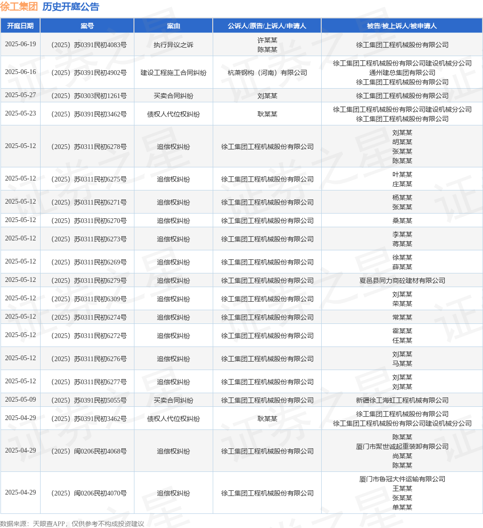This screenshot has width=483, height=528.
Task: Click case number 苏0391民初5055号
Action: (89, 400)
